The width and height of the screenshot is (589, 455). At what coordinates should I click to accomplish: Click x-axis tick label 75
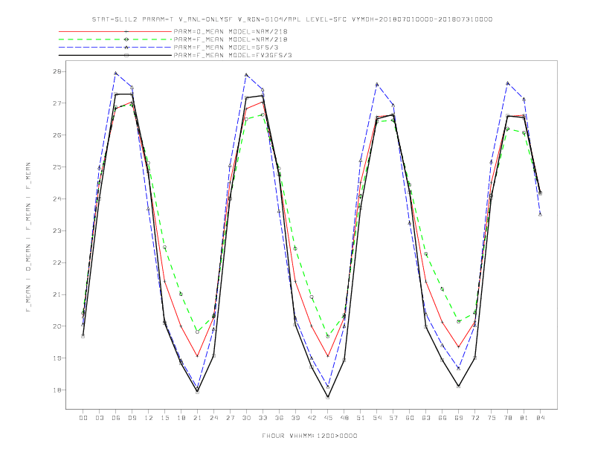(492, 418)
